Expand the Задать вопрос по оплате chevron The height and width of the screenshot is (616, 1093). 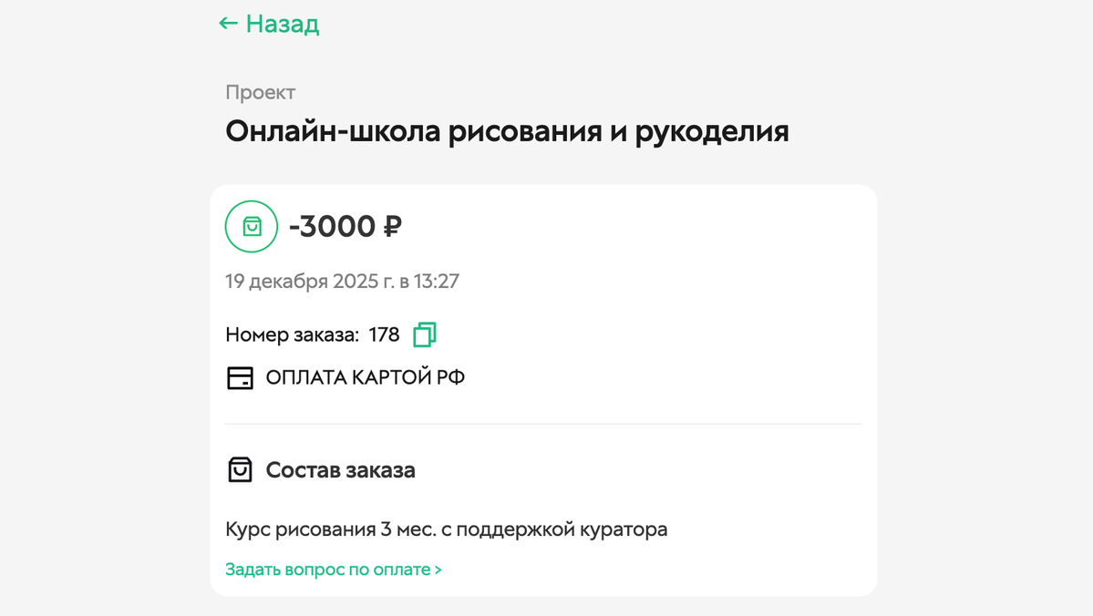[x=437, y=569]
